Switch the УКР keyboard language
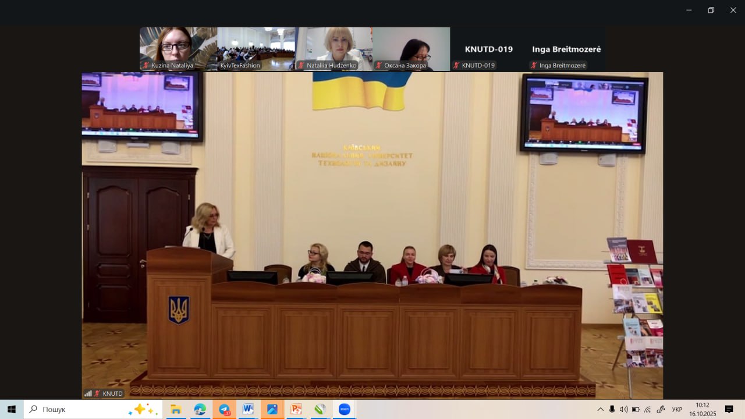The width and height of the screenshot is (745, 419). pyautogui.click(x=677, y=409)
